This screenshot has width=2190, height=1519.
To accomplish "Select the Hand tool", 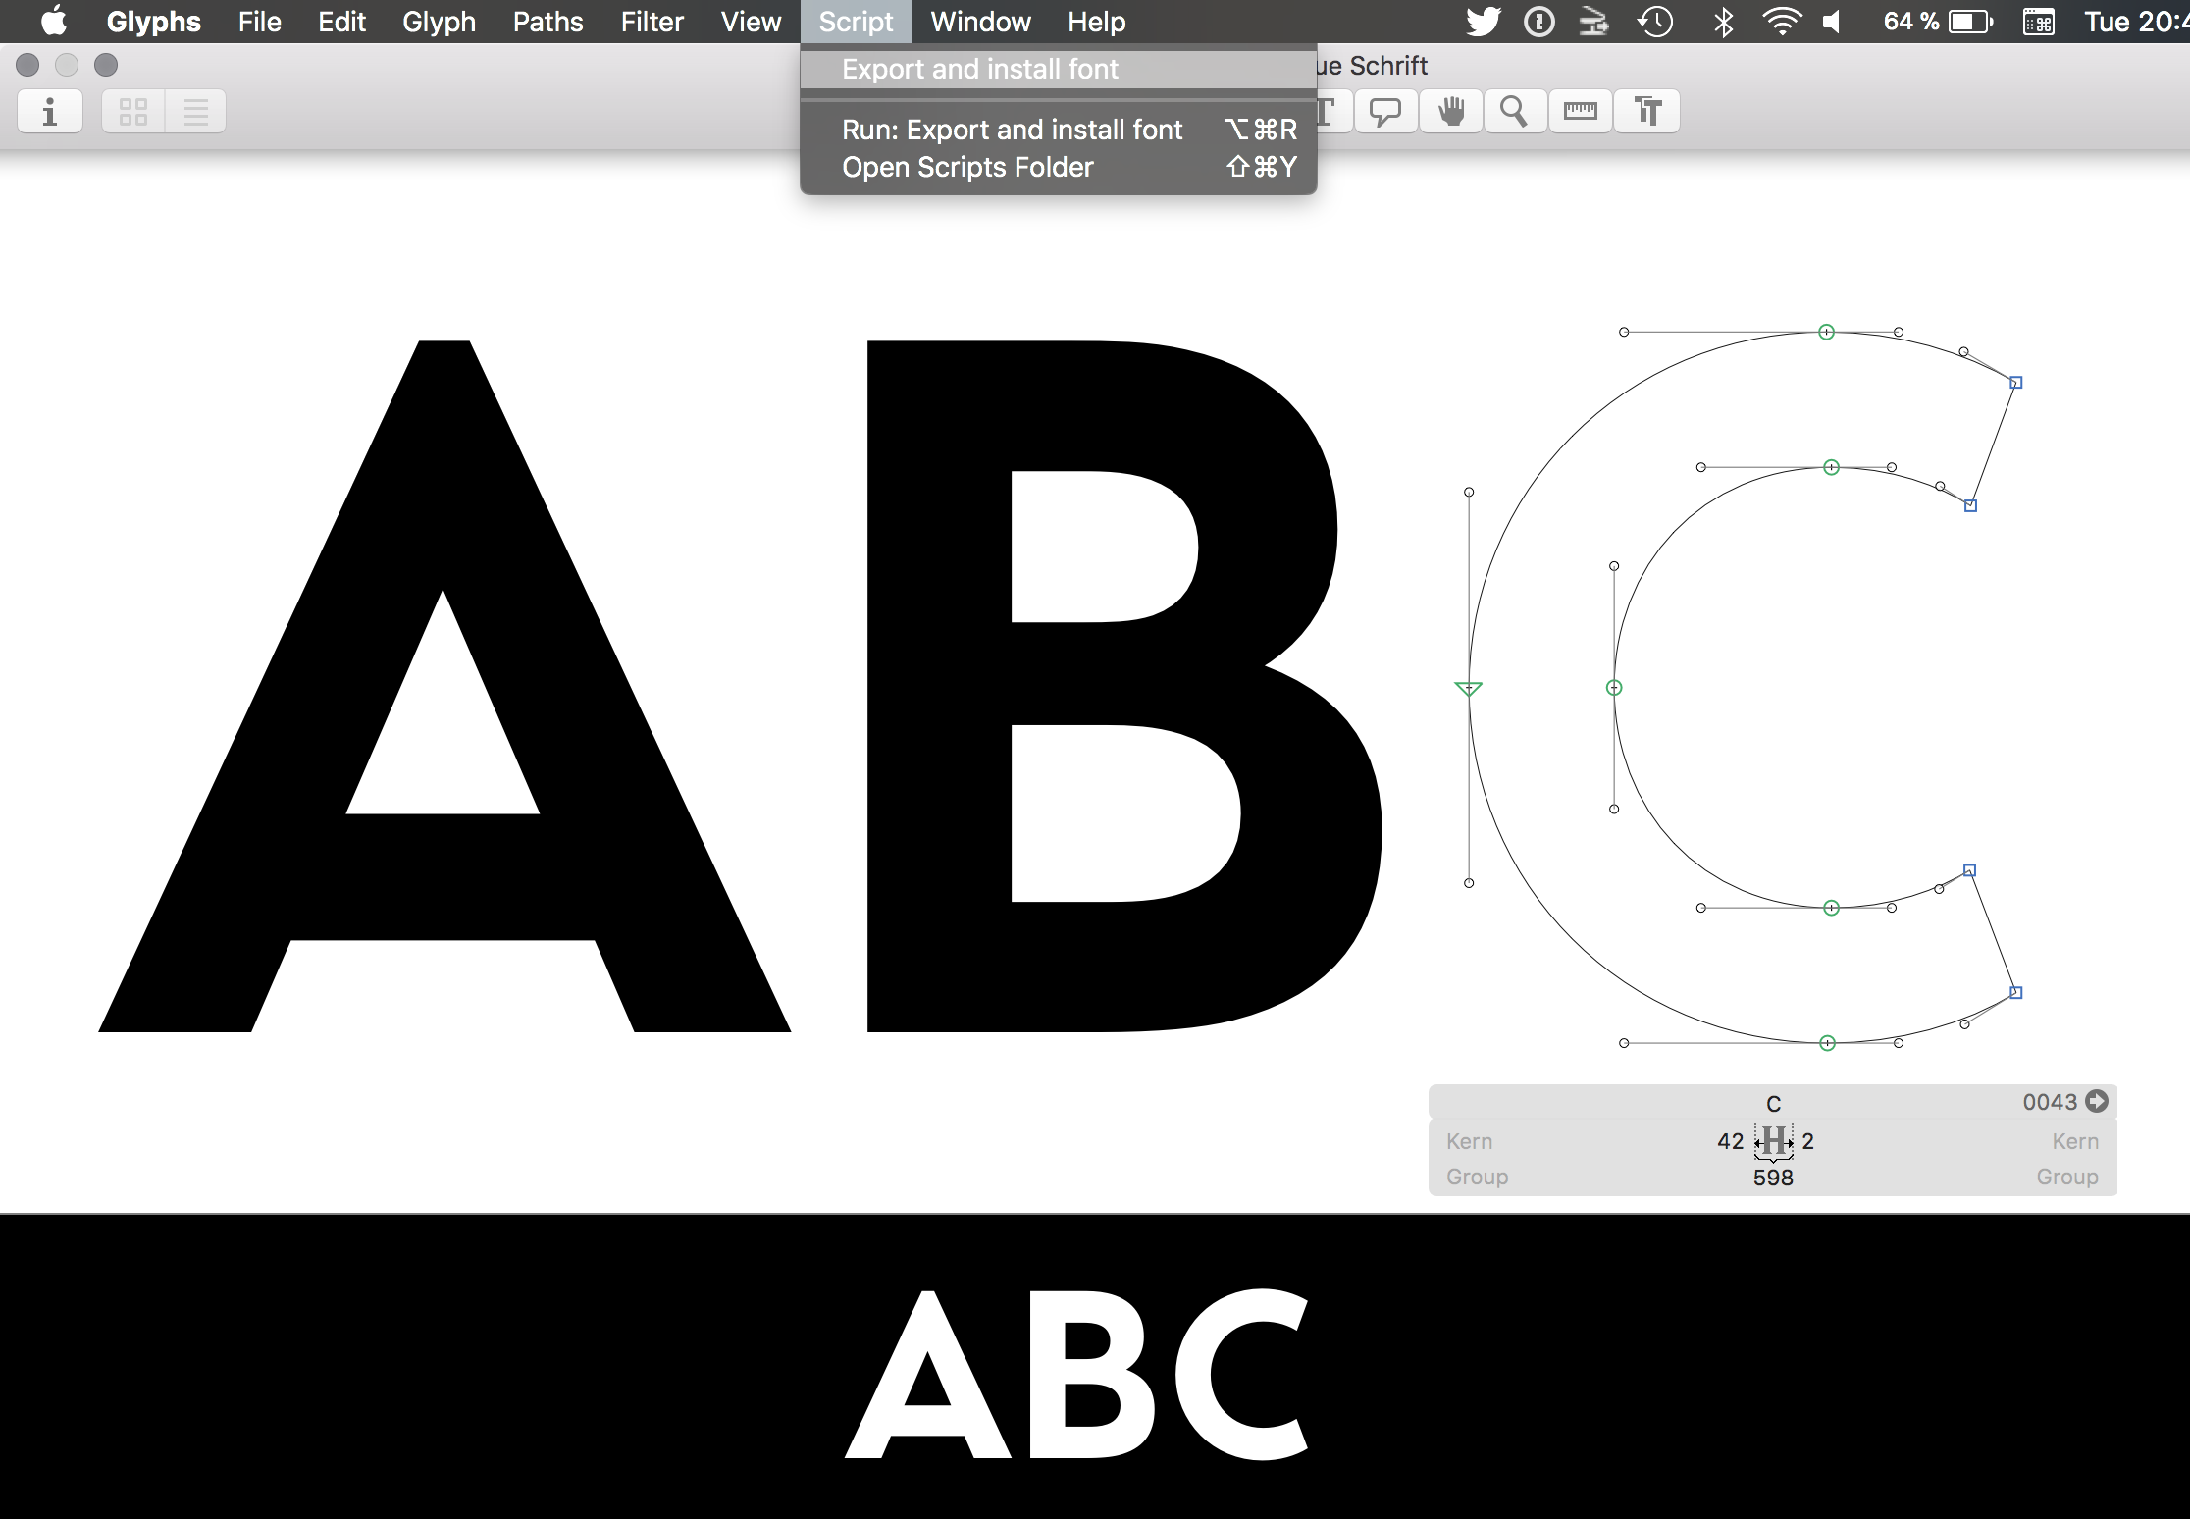I will 1450,111.
